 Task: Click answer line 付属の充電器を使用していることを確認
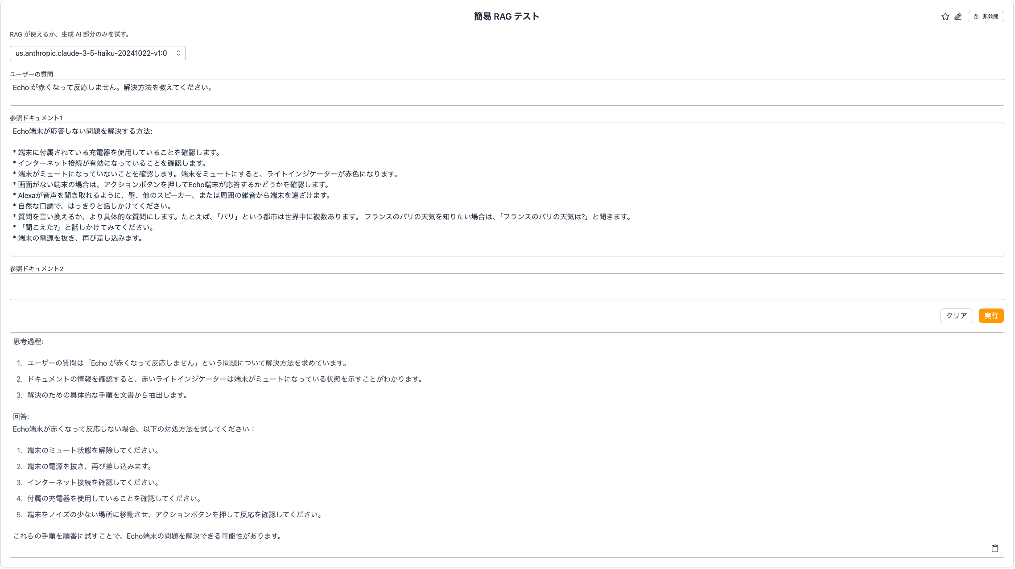(115, 499)
